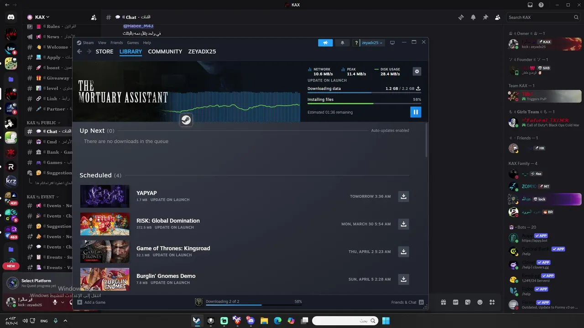Screen dimensions: 584x328
Task: Go back with Steam's left arrow
Action: (x=79, y=51)
